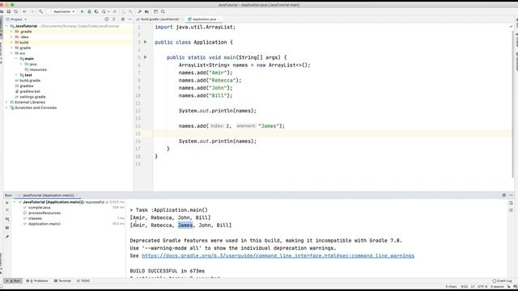The height and width of the screenshot is (291, 518).
Task: Rerun using Run panel play icon
Action: tap(7, 203)
